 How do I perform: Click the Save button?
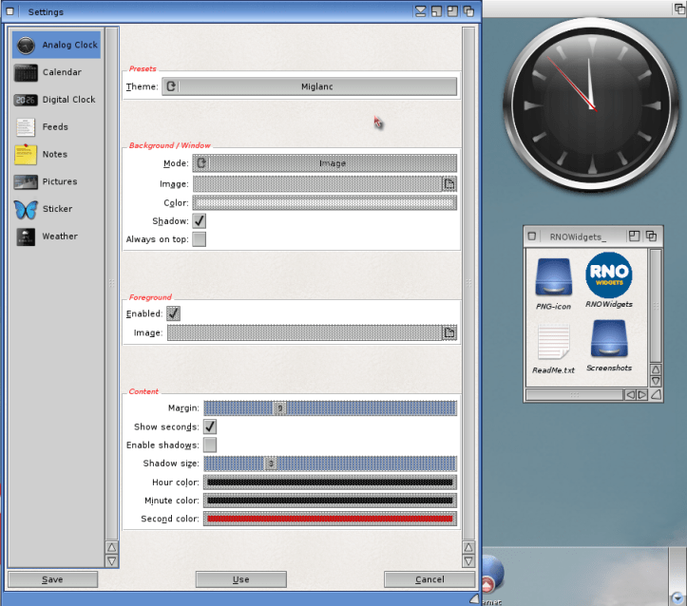tap(52, 579)
